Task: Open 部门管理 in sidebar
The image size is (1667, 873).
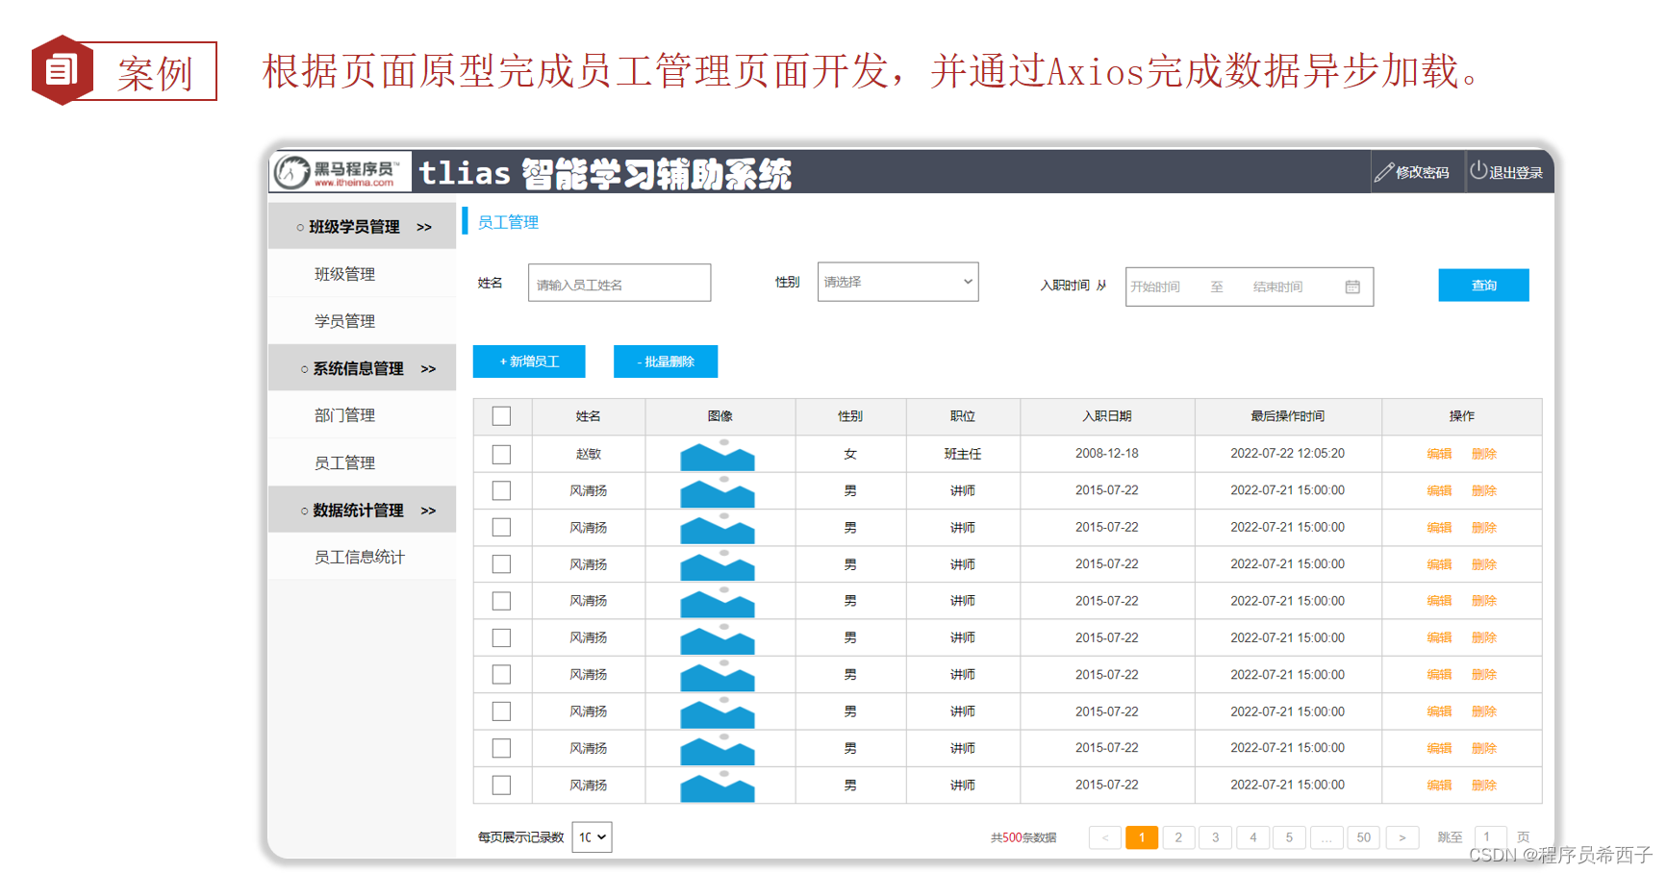Action: click(x=344, y=415)
